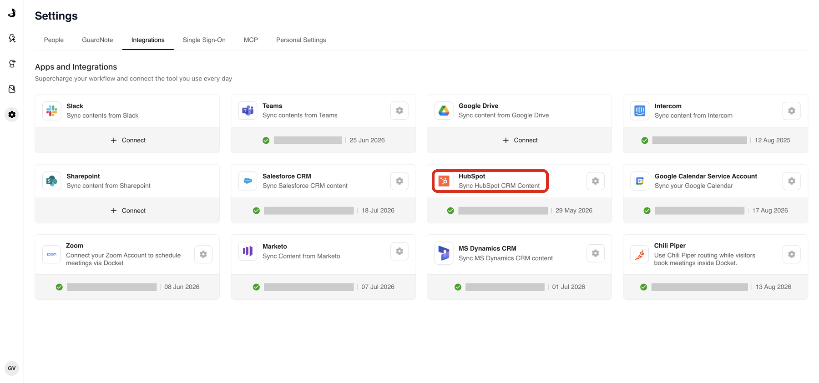Select the Integrations tab
This screenshot has width=819, height=383.
(x=148, y=40)
